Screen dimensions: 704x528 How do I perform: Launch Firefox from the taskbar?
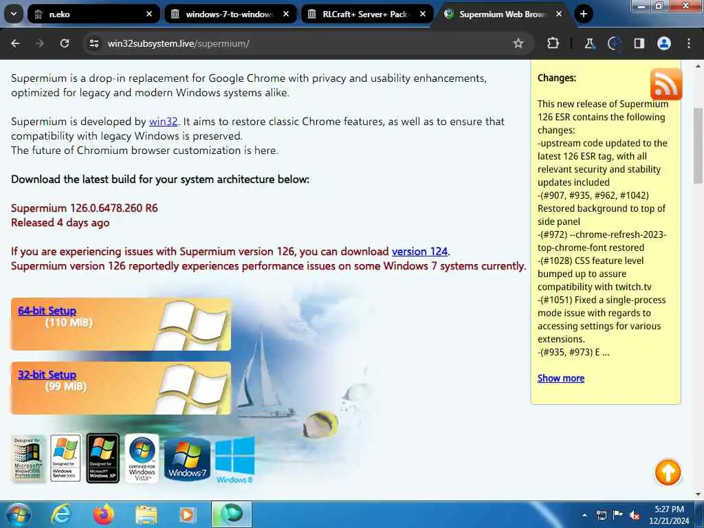(104, 514)
